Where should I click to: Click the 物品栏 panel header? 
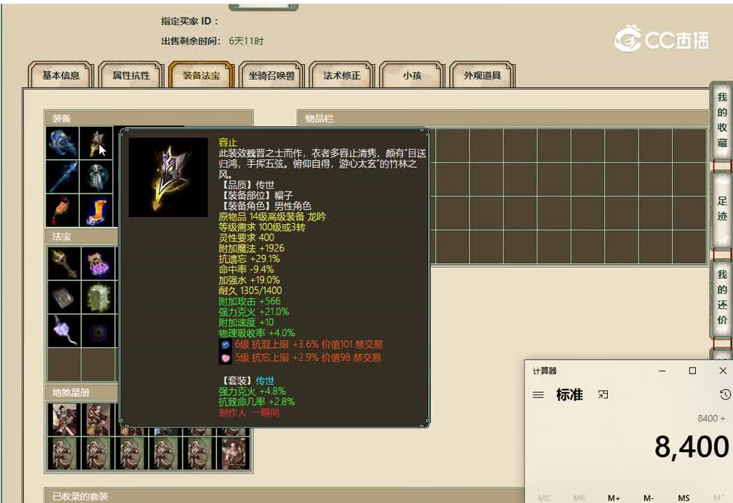[502, 118]
